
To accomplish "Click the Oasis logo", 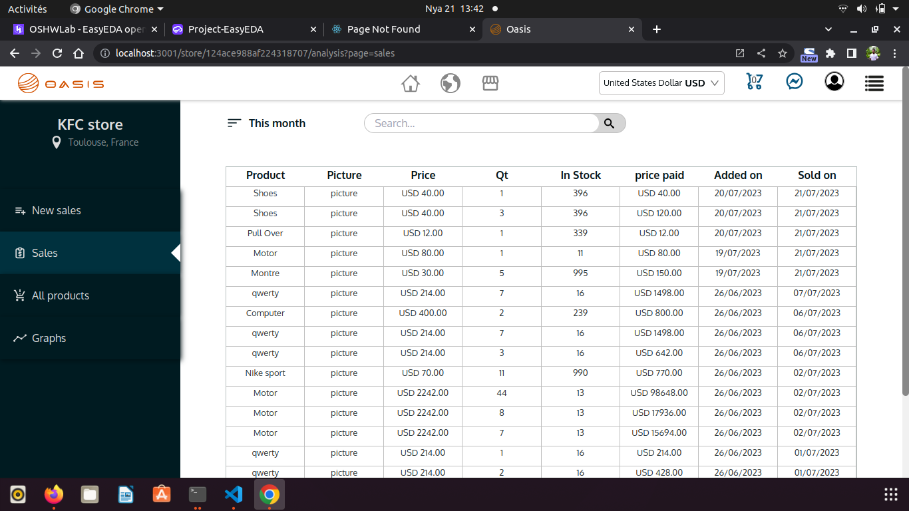I will point(61,83).
